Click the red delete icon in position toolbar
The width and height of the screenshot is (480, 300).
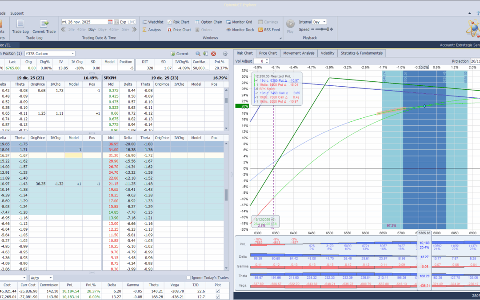click(214, 54)
